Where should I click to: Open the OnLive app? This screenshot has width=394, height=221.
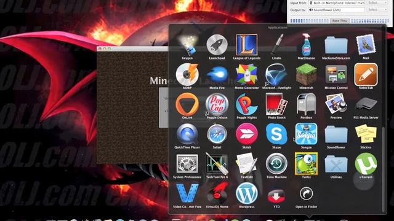tap(187, 104)
